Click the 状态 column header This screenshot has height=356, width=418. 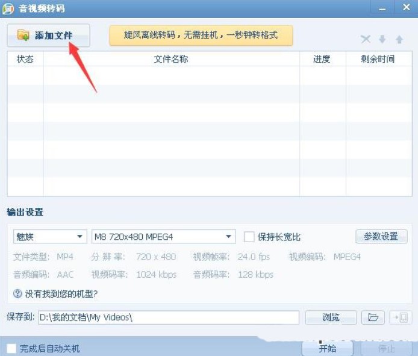[25, 59]
